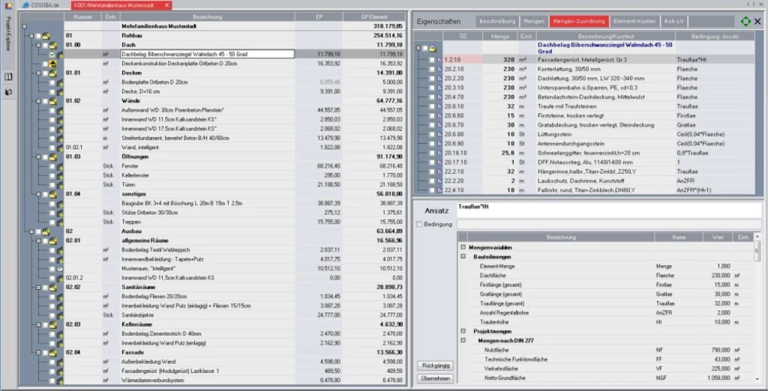
Task: Collapse the Projektmengen section
Action: click(x=463, y=331)
